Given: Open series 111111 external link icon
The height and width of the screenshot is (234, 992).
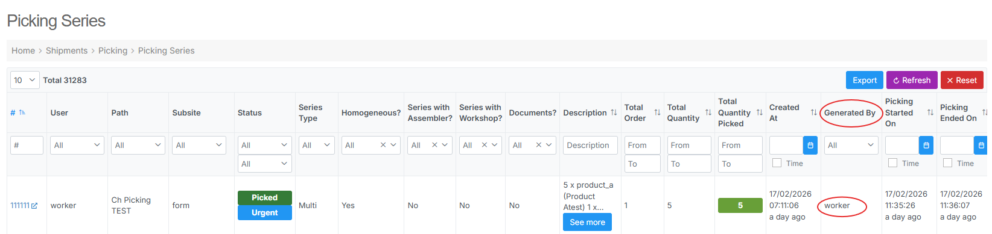Looking at the screenshot, I should point(34,206).
